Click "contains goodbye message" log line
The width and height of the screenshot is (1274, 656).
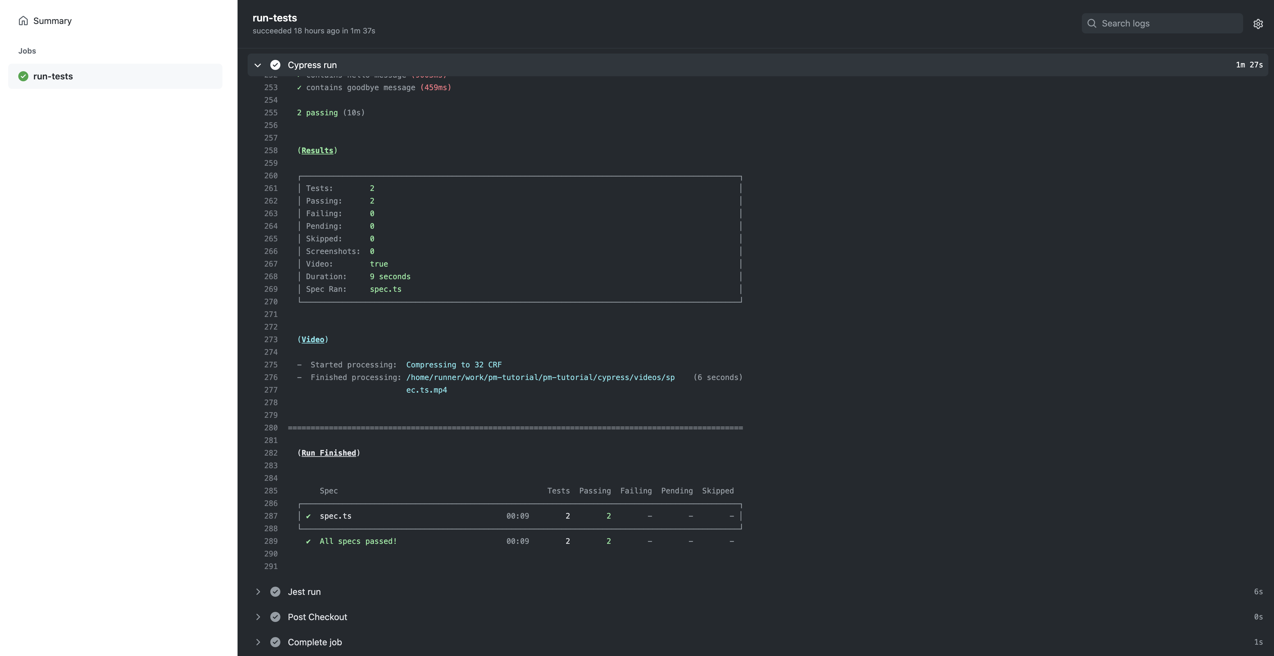coord(374,88)
